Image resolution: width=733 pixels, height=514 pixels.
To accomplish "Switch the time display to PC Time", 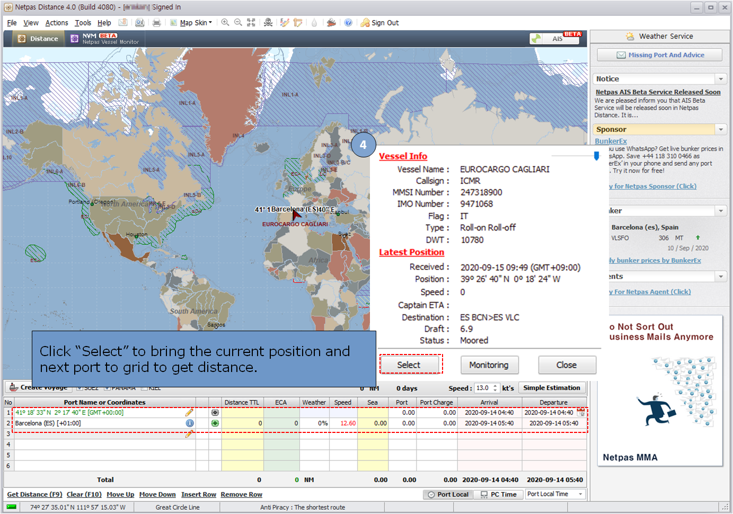I will tap(499, 494).
